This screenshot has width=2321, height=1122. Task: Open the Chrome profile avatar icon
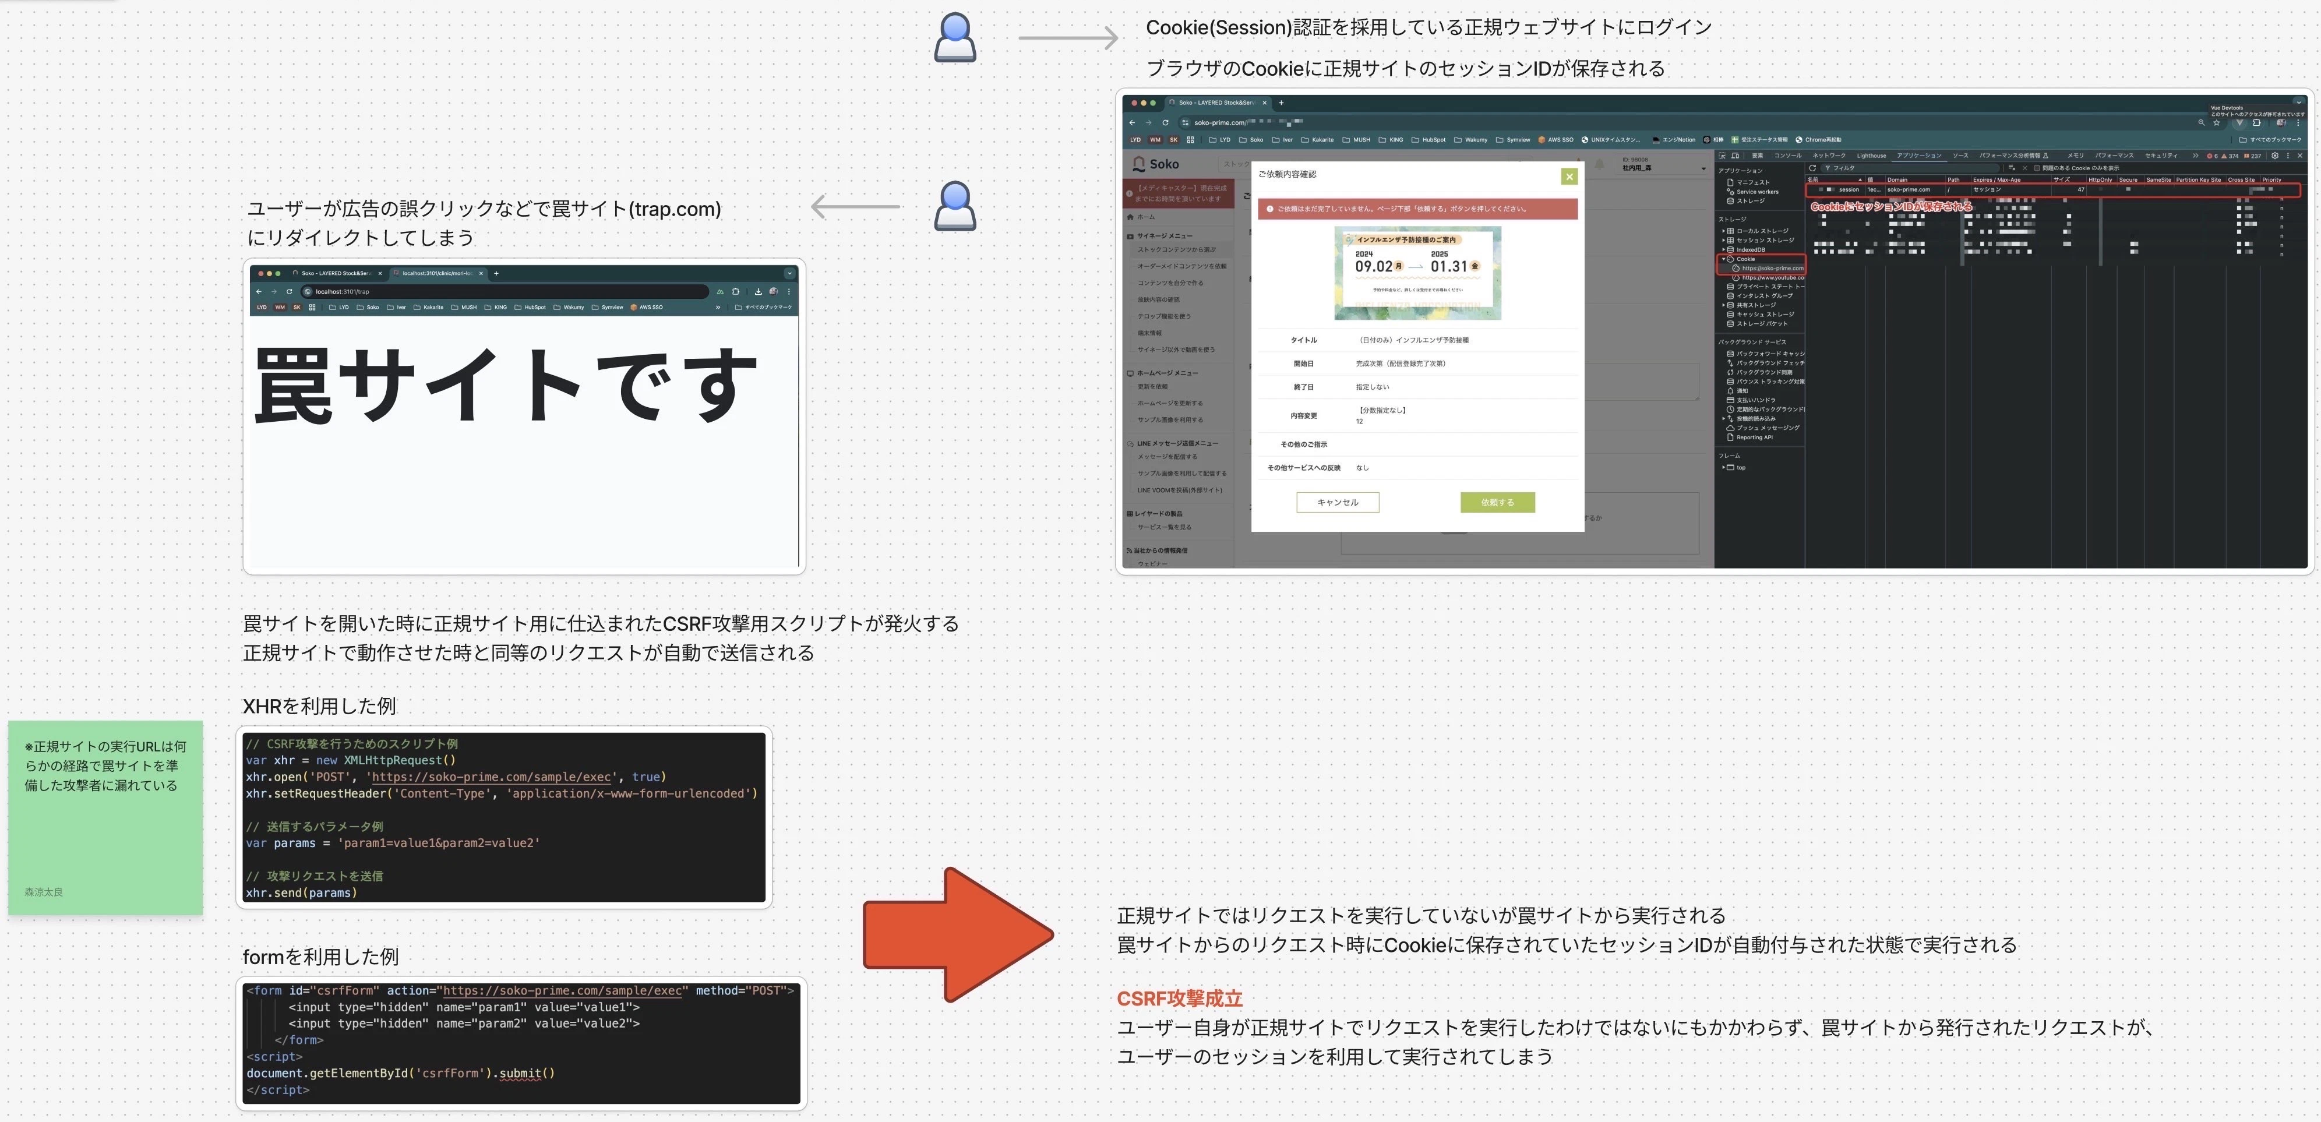click(2281, 124)
